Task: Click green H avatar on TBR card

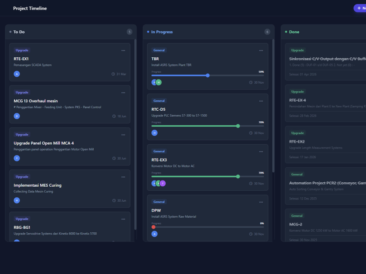Action: pos(159,82)
